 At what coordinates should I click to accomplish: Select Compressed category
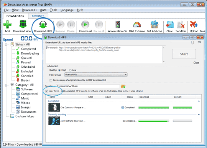click(29, 94)
